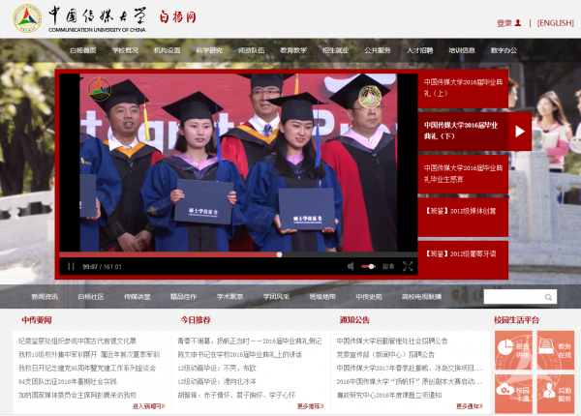The width and height of the screenshot is (581, 416).
Task: Select the 中传史苑 tab below the video
Action: click(369, 297)
